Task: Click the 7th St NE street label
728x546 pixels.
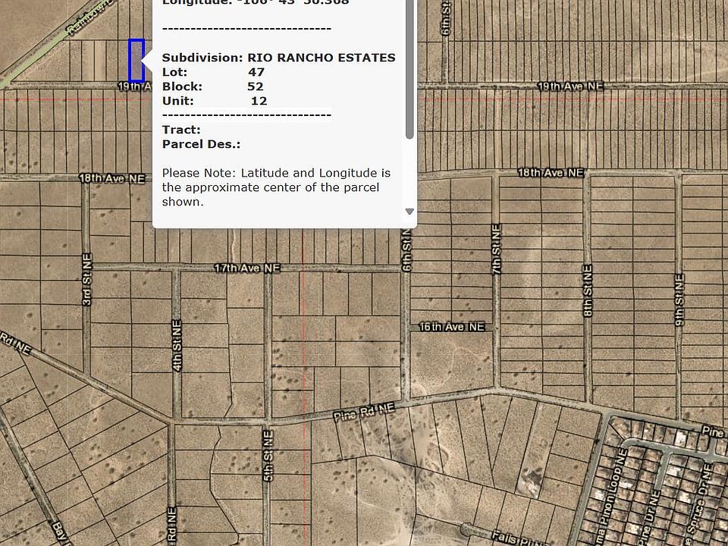Action: pos(496,249)
